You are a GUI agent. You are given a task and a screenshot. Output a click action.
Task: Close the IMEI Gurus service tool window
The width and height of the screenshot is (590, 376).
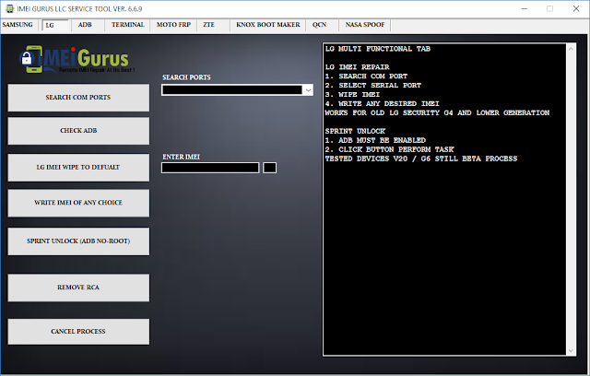pyautogui.click(x=576, y=8)
